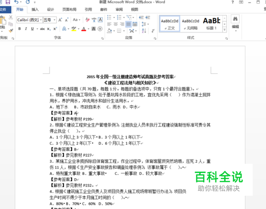Apply the 正文 Normal style
The width and height of the screenshot is (266, 209).
170,24
